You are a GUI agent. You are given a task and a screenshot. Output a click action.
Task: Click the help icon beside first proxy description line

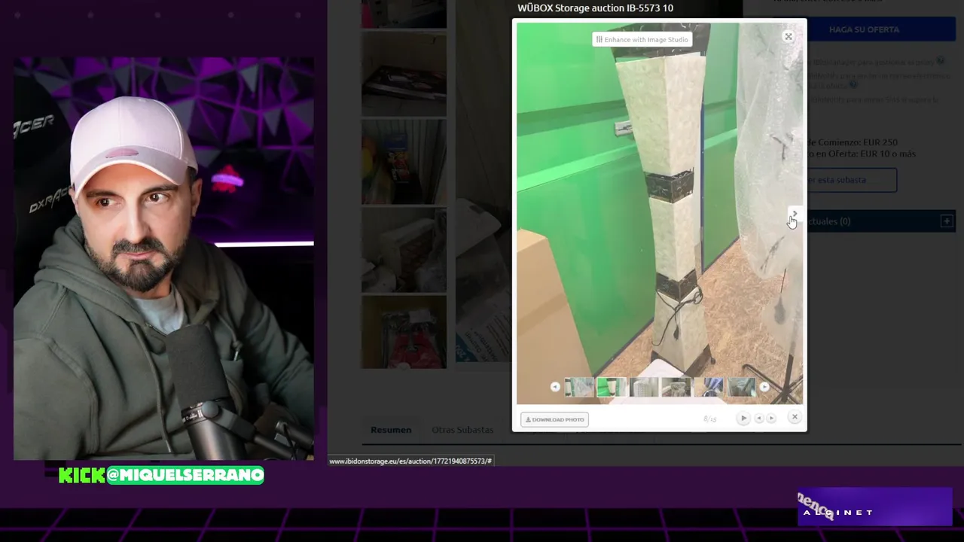941,61
